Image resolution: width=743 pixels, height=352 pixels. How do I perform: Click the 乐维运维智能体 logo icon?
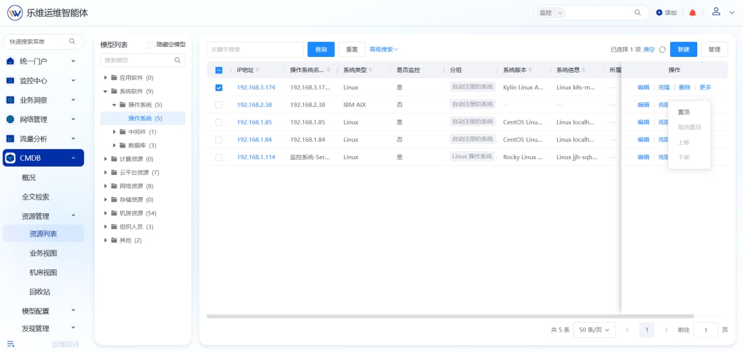[x=15, y=13]
